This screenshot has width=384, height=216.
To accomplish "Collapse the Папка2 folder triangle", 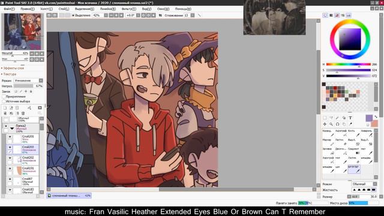I will pyautogui.click(x=12, y=128).
